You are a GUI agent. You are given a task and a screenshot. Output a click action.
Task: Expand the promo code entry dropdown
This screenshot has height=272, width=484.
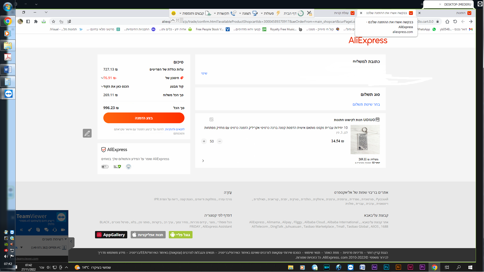[x=102, y=86]
